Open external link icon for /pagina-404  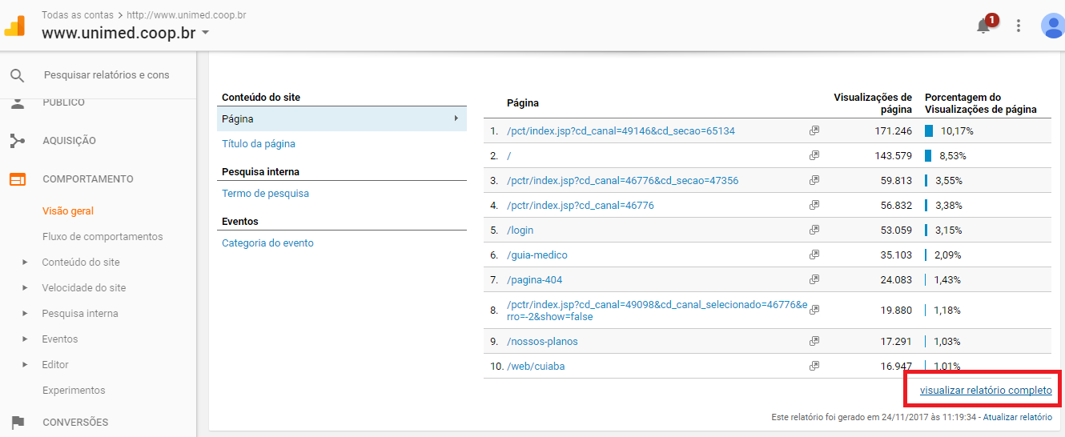pyautogui.click(x=814, y=279)
